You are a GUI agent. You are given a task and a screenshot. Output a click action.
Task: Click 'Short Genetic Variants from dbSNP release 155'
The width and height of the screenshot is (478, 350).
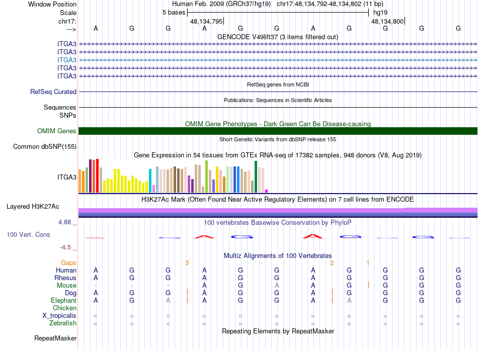tap(278, 139)
